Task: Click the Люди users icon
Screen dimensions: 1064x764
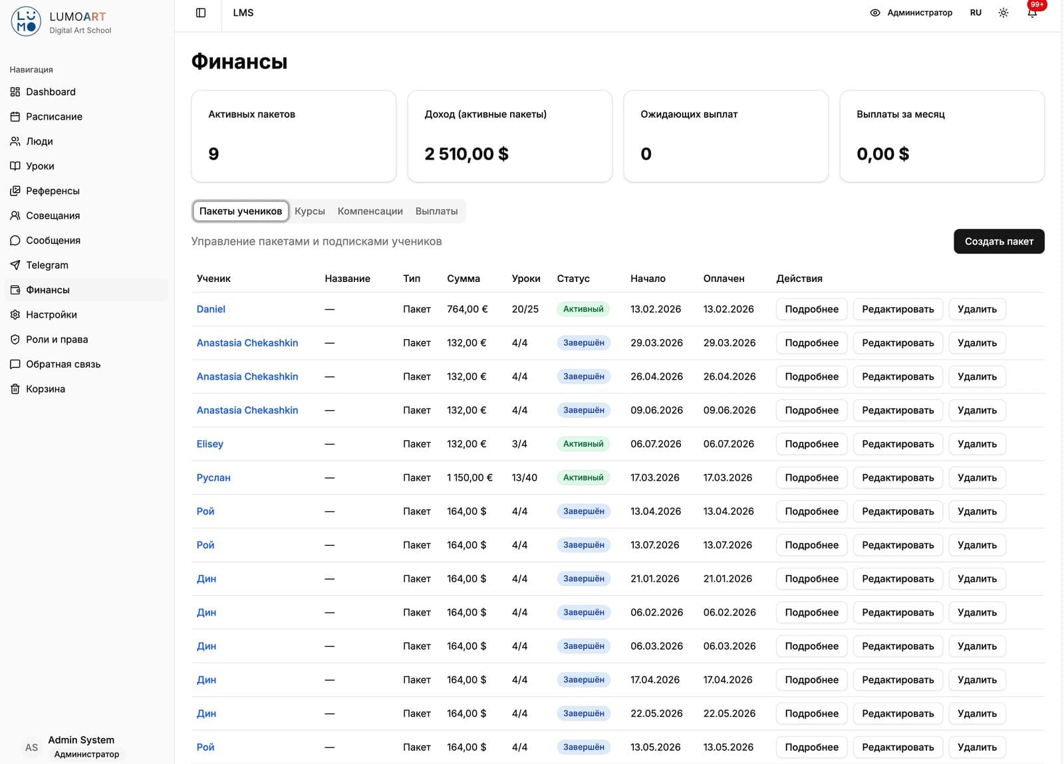Action: coord(15,141)
